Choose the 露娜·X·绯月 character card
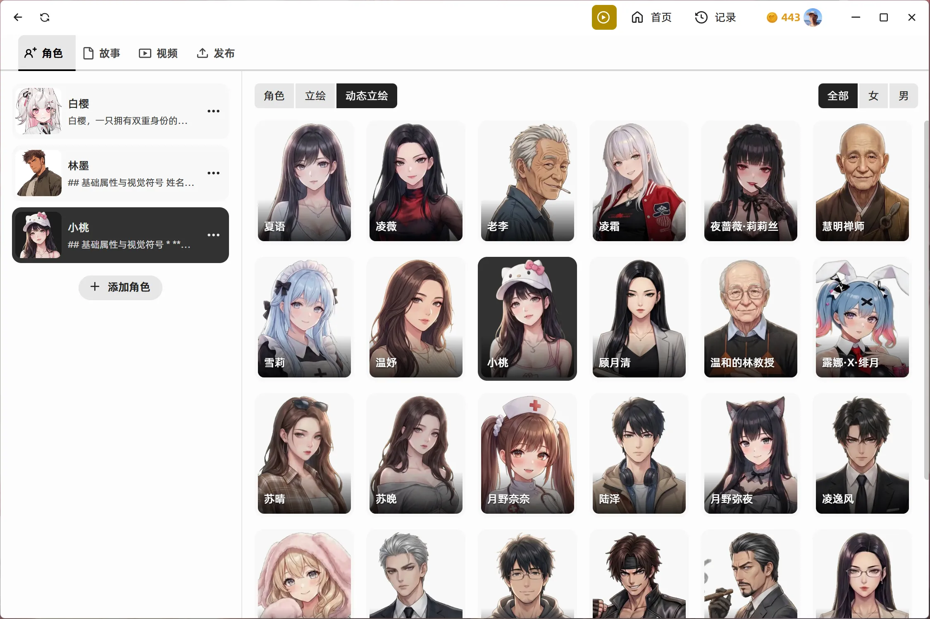The image size is (930, 619). pyautogui.click(x=862, y=318)
